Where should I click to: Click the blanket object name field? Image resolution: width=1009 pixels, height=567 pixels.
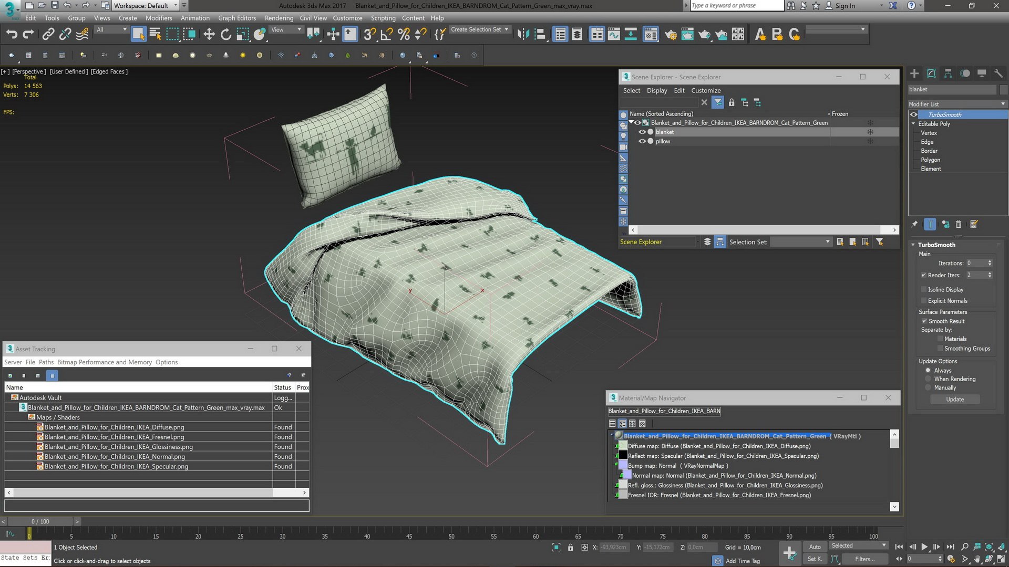[952, 90]
